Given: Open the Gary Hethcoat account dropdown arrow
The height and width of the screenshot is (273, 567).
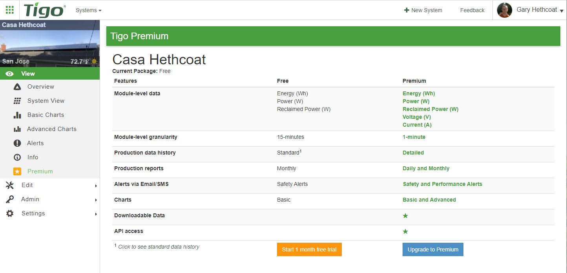Looking at the screenshot, I should (x=562, y=11).
